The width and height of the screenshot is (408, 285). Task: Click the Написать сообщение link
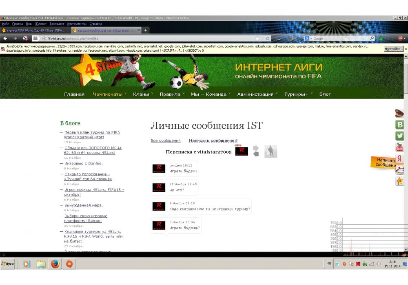point(211,141)
